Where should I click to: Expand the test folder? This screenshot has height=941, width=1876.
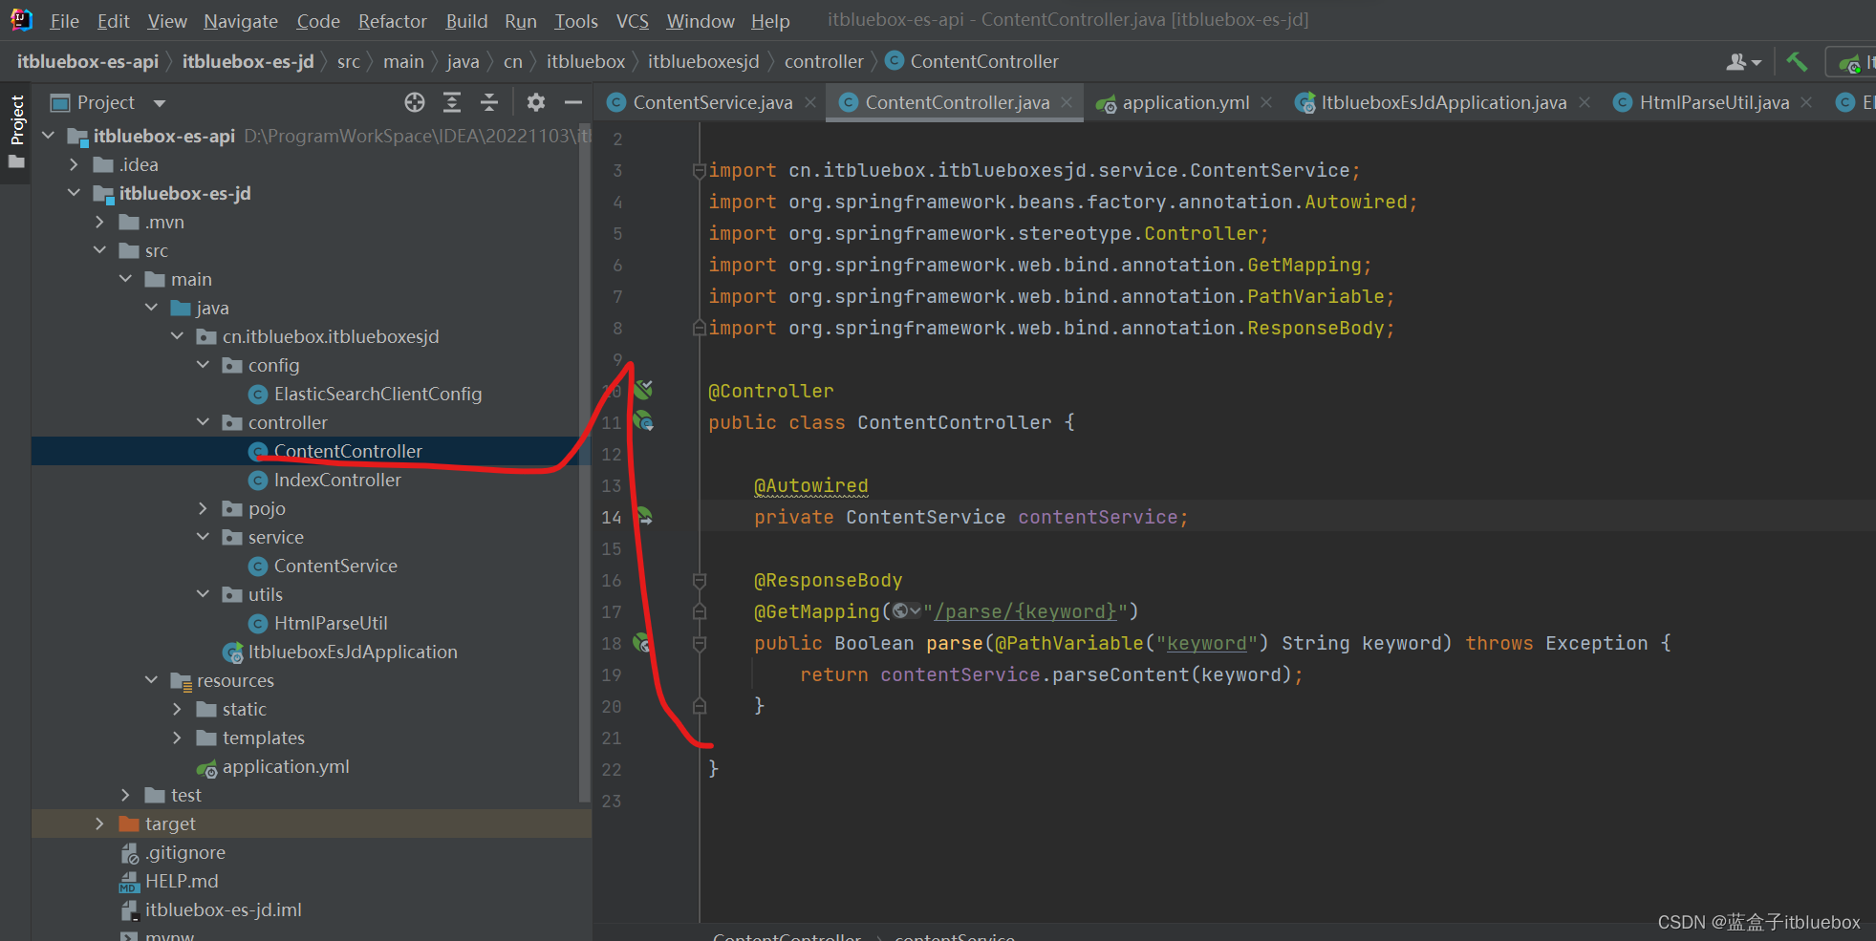(126, 795)
